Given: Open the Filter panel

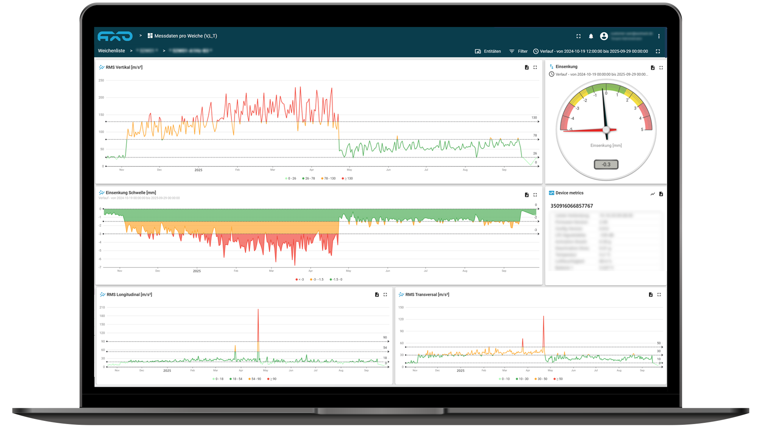Looking at the screenshot, I should tap(518, 51).
